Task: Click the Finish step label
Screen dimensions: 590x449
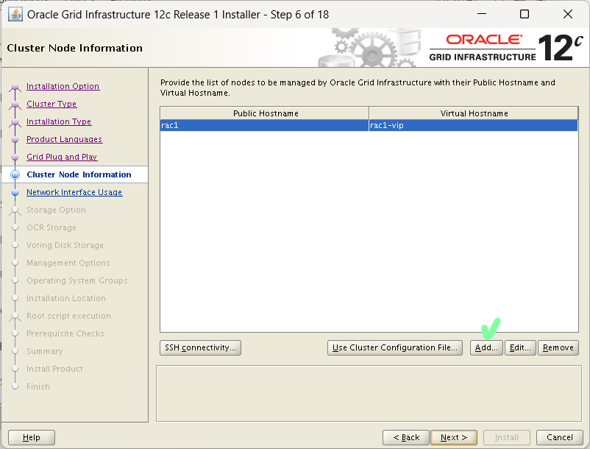Action: [x=38, y=387]
